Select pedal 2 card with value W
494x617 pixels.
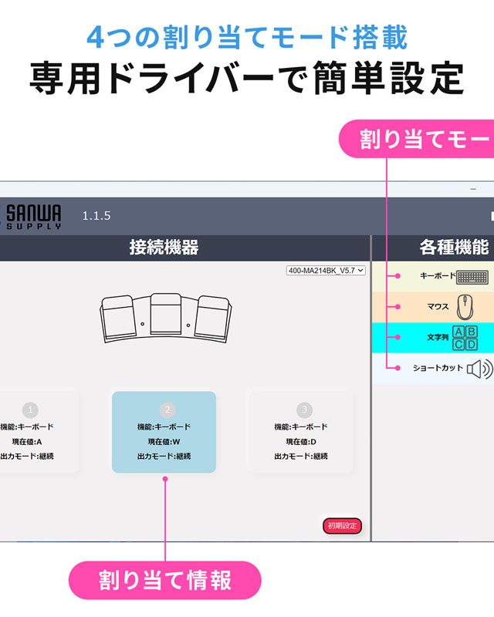pos(164,432)
